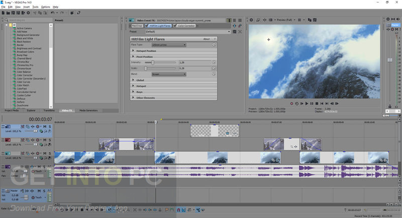Click the Pan/Crop button in FX chain
This screenshot has height=218, width=402.
pyautogui.click(x=137, y=26)
